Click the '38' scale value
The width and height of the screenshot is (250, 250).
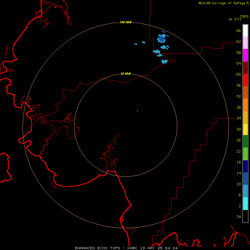point(239,107)
